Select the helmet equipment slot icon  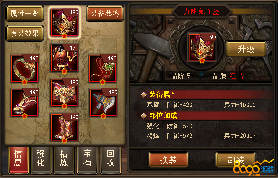point(64,23)
